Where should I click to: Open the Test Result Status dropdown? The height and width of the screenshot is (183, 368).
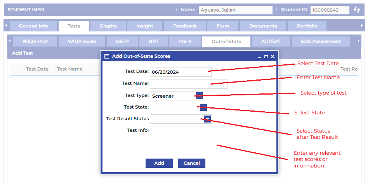tap(207, 119)
